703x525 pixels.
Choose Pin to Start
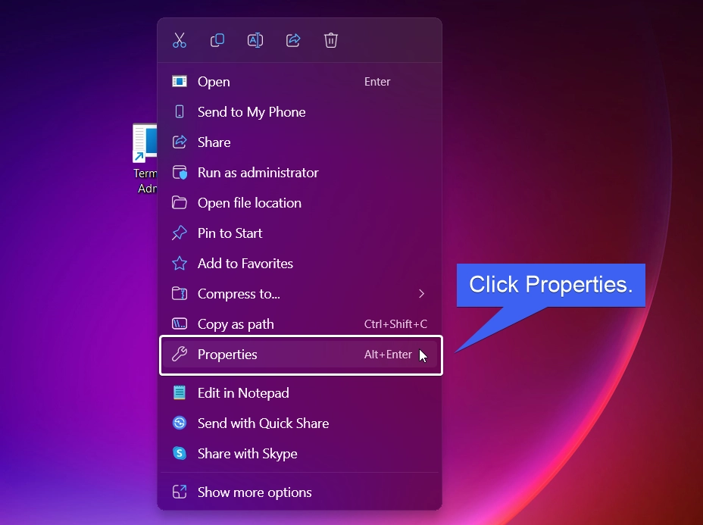[299, 233]
